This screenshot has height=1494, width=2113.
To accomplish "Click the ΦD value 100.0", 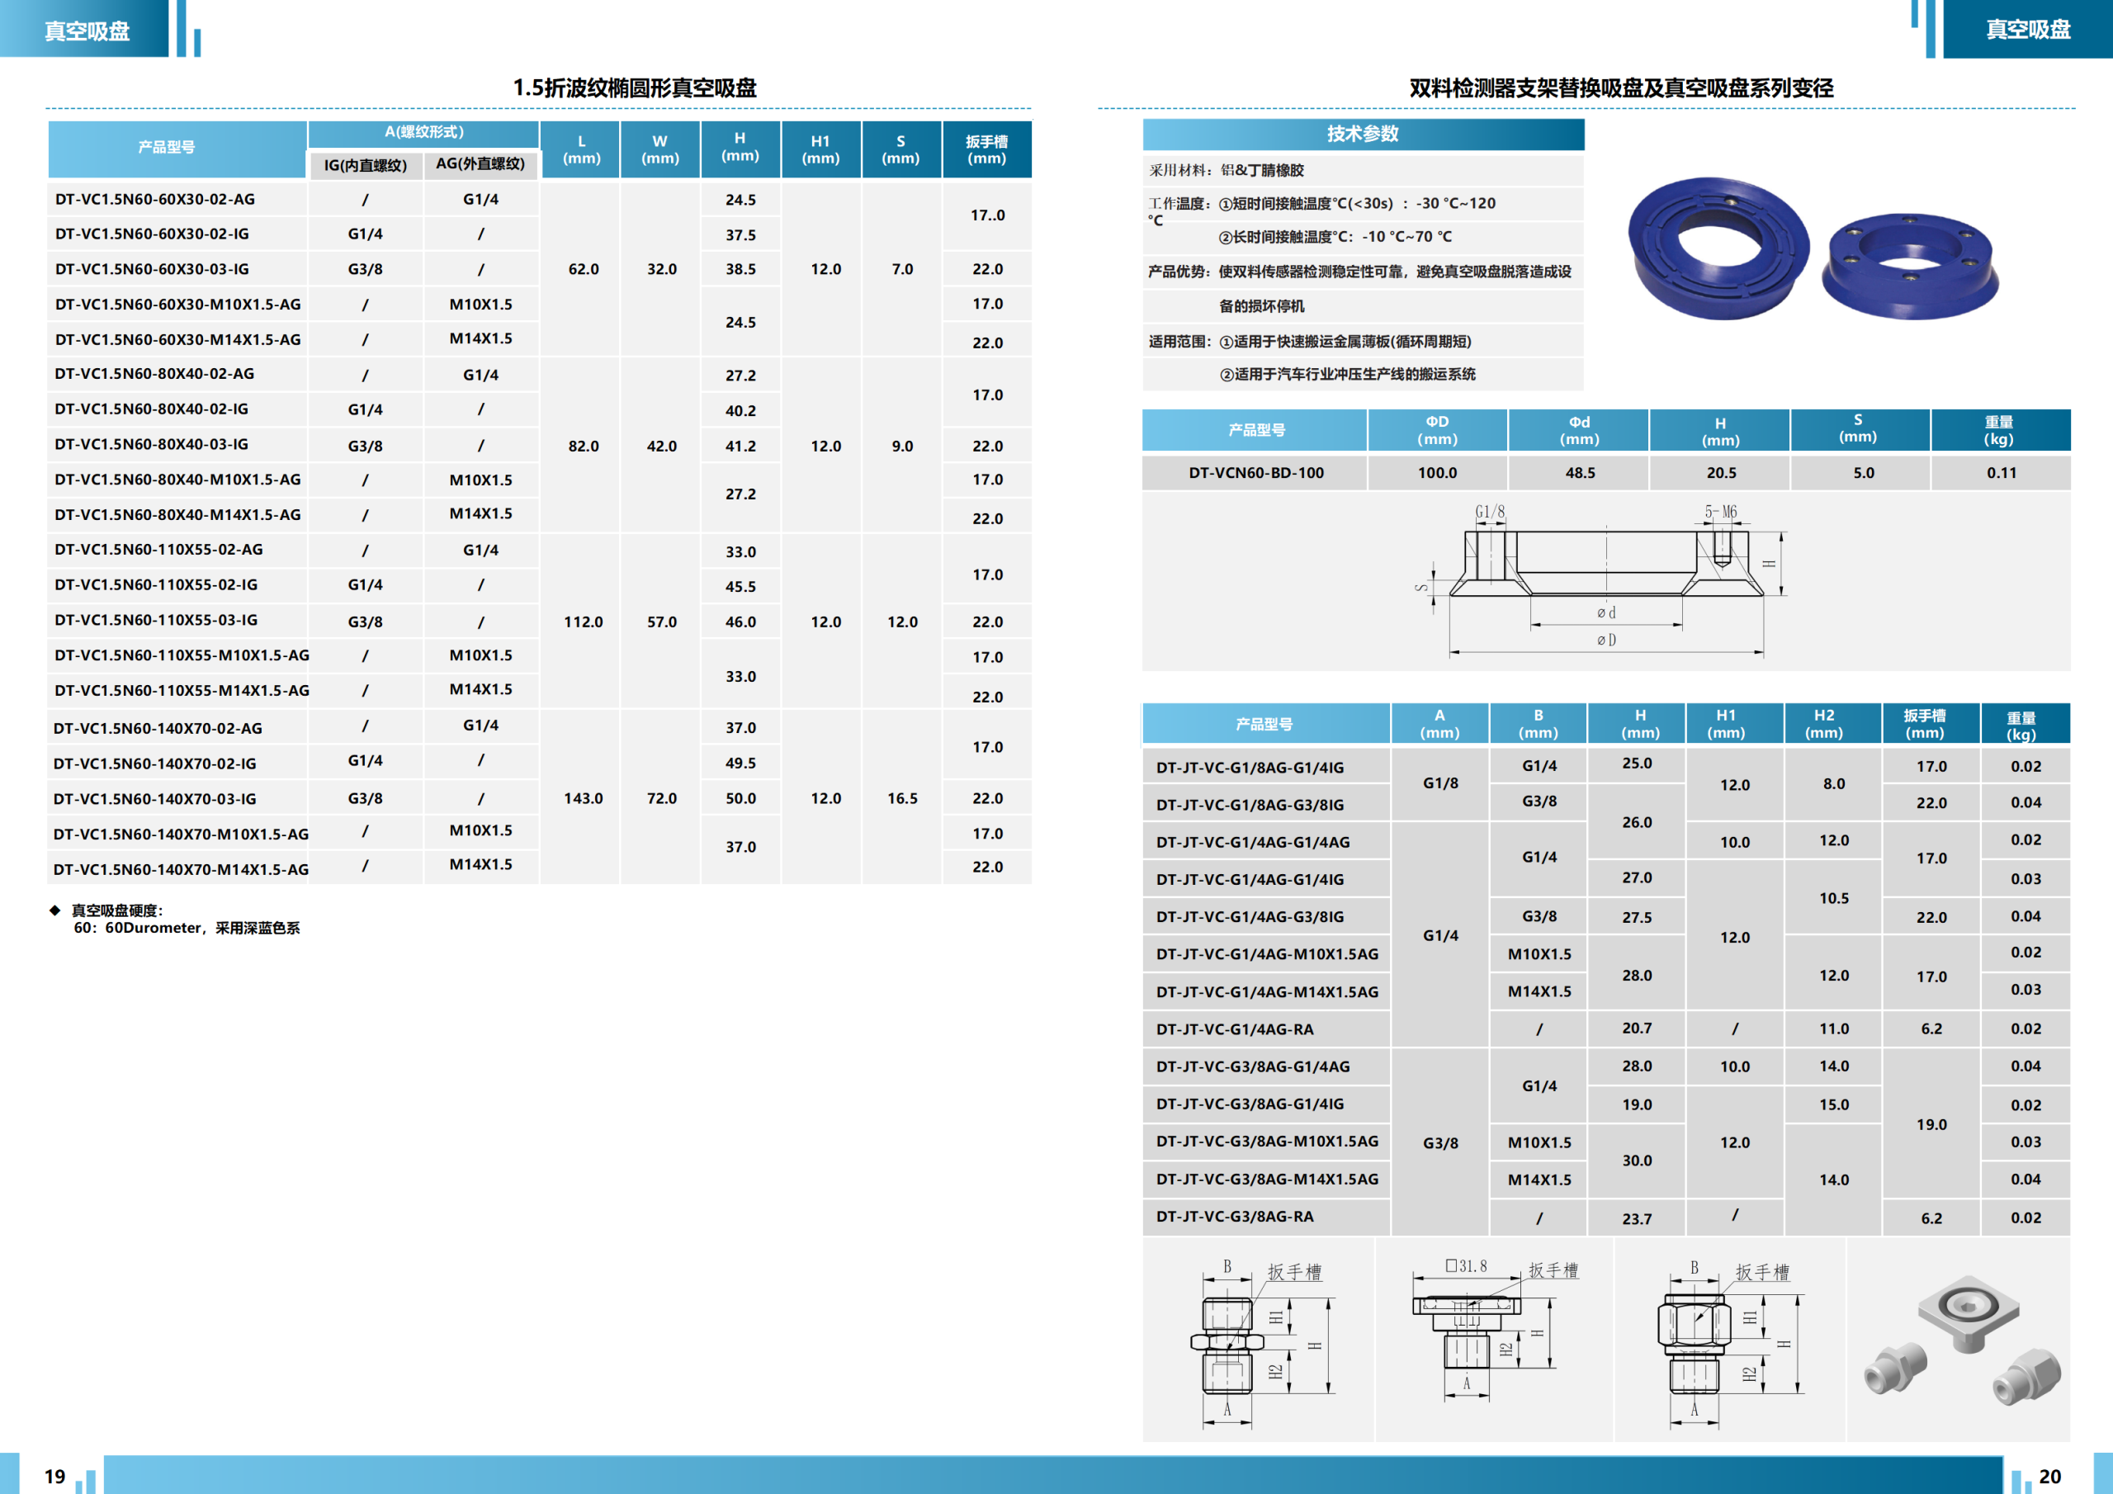I will 1438,473.
